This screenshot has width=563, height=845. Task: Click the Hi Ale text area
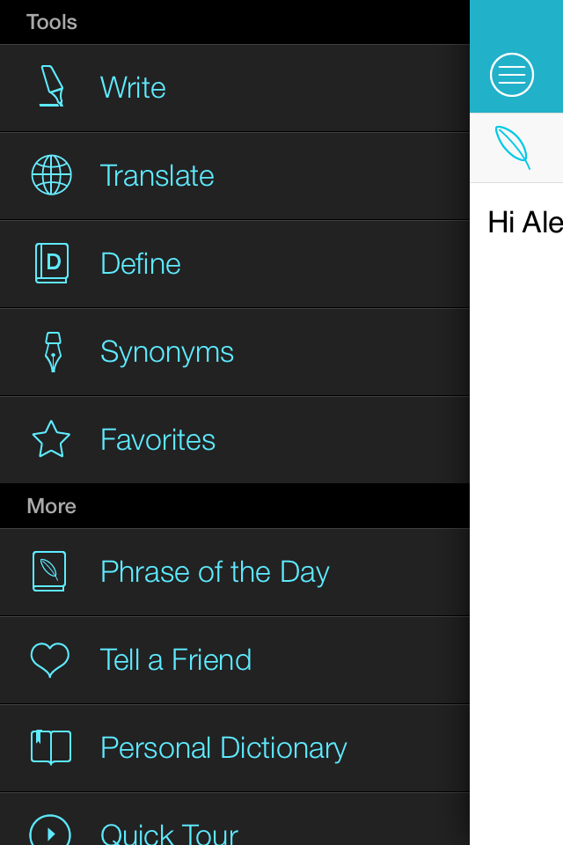coord(525,223)
